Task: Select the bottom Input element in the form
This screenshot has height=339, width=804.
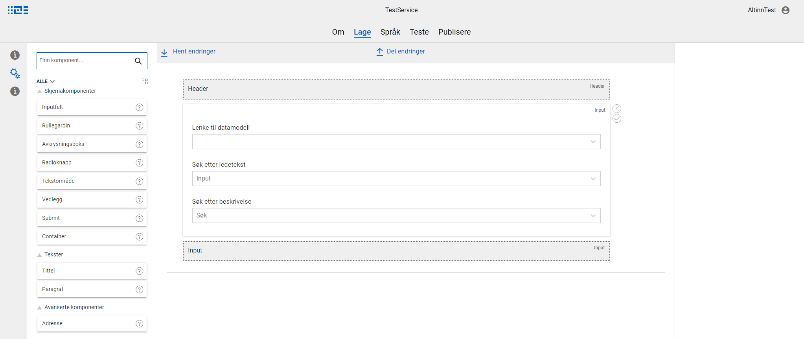Action: 396,251
